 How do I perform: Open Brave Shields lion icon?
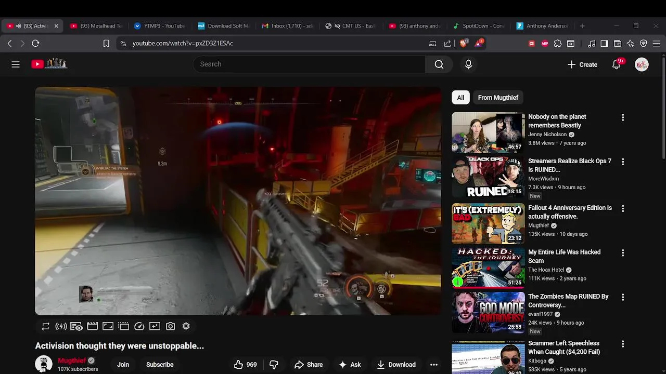(463, 44)
